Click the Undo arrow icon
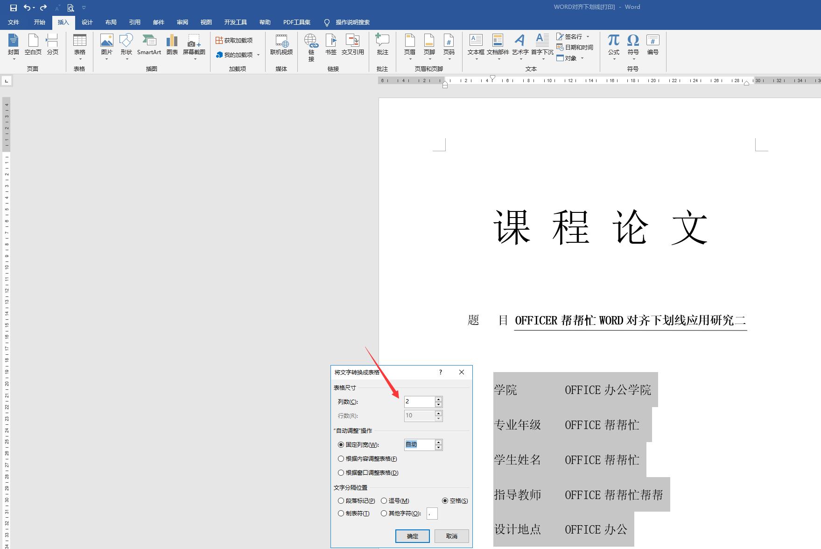This screenshot has width=821, height=549. click(28, 7)
